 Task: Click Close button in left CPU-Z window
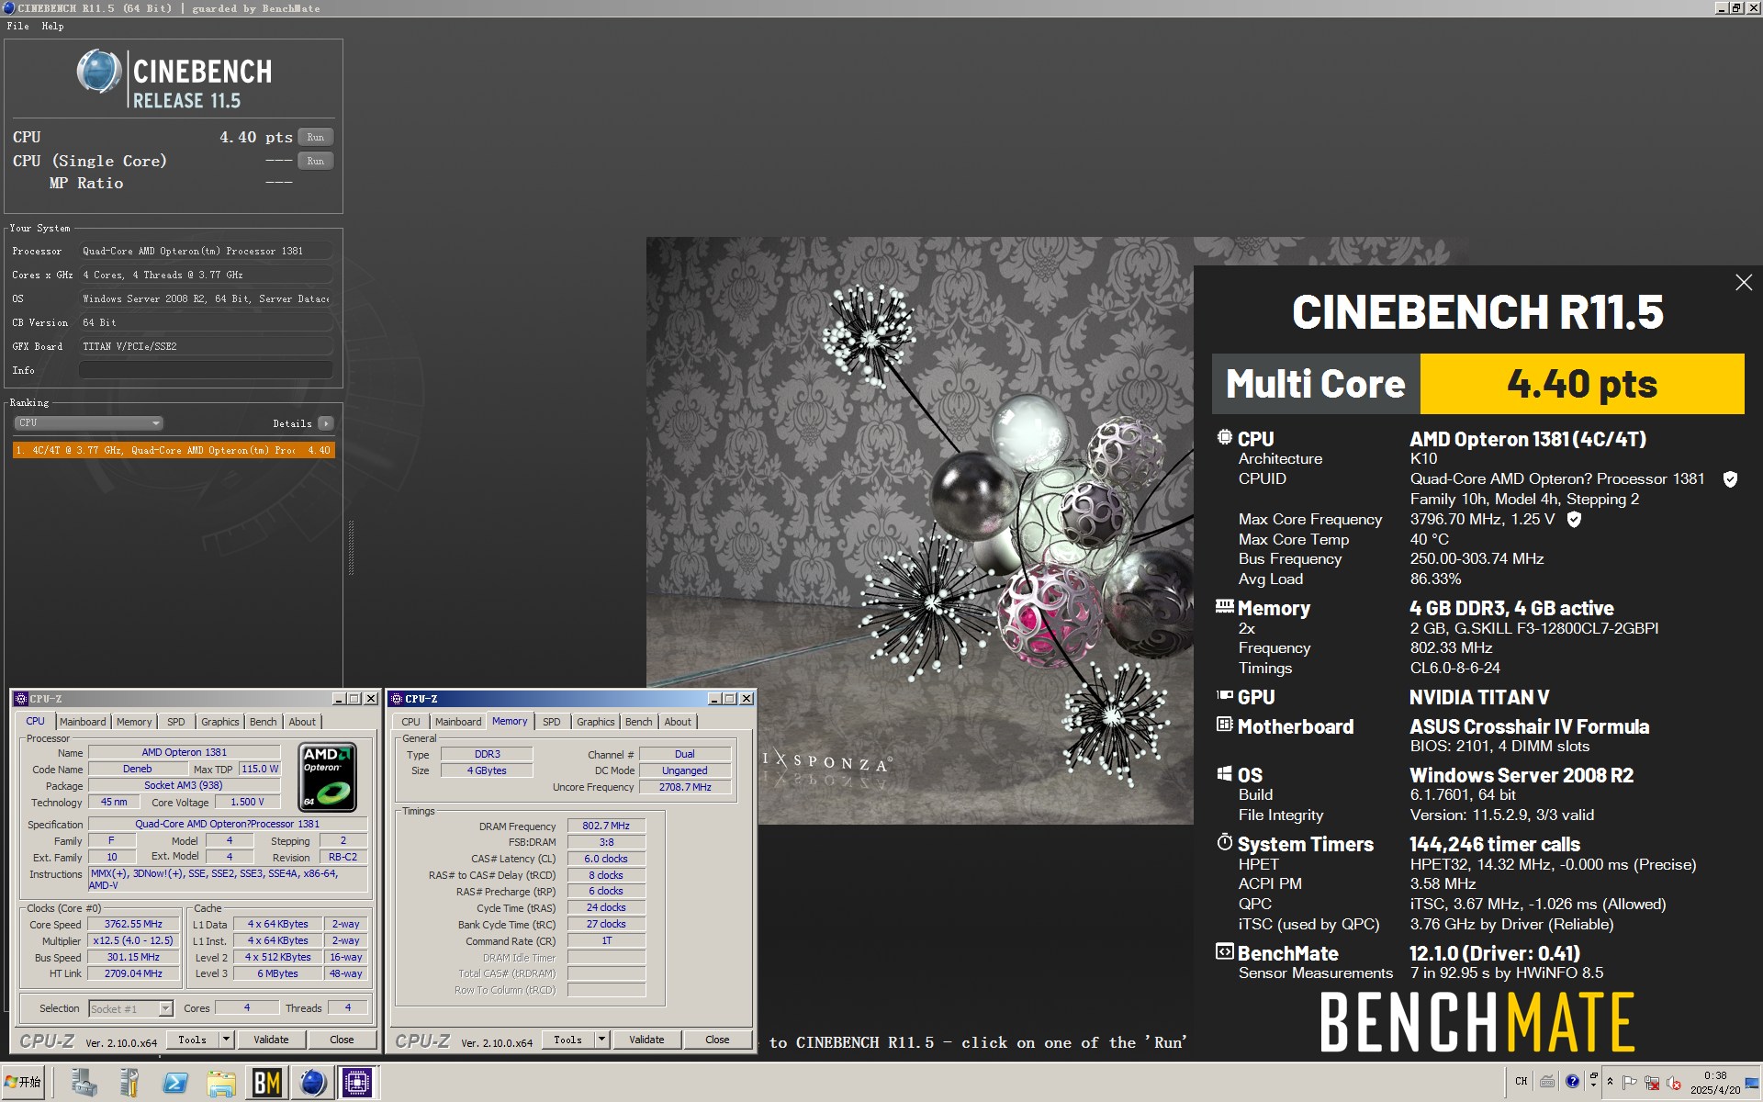(342, 1040)
